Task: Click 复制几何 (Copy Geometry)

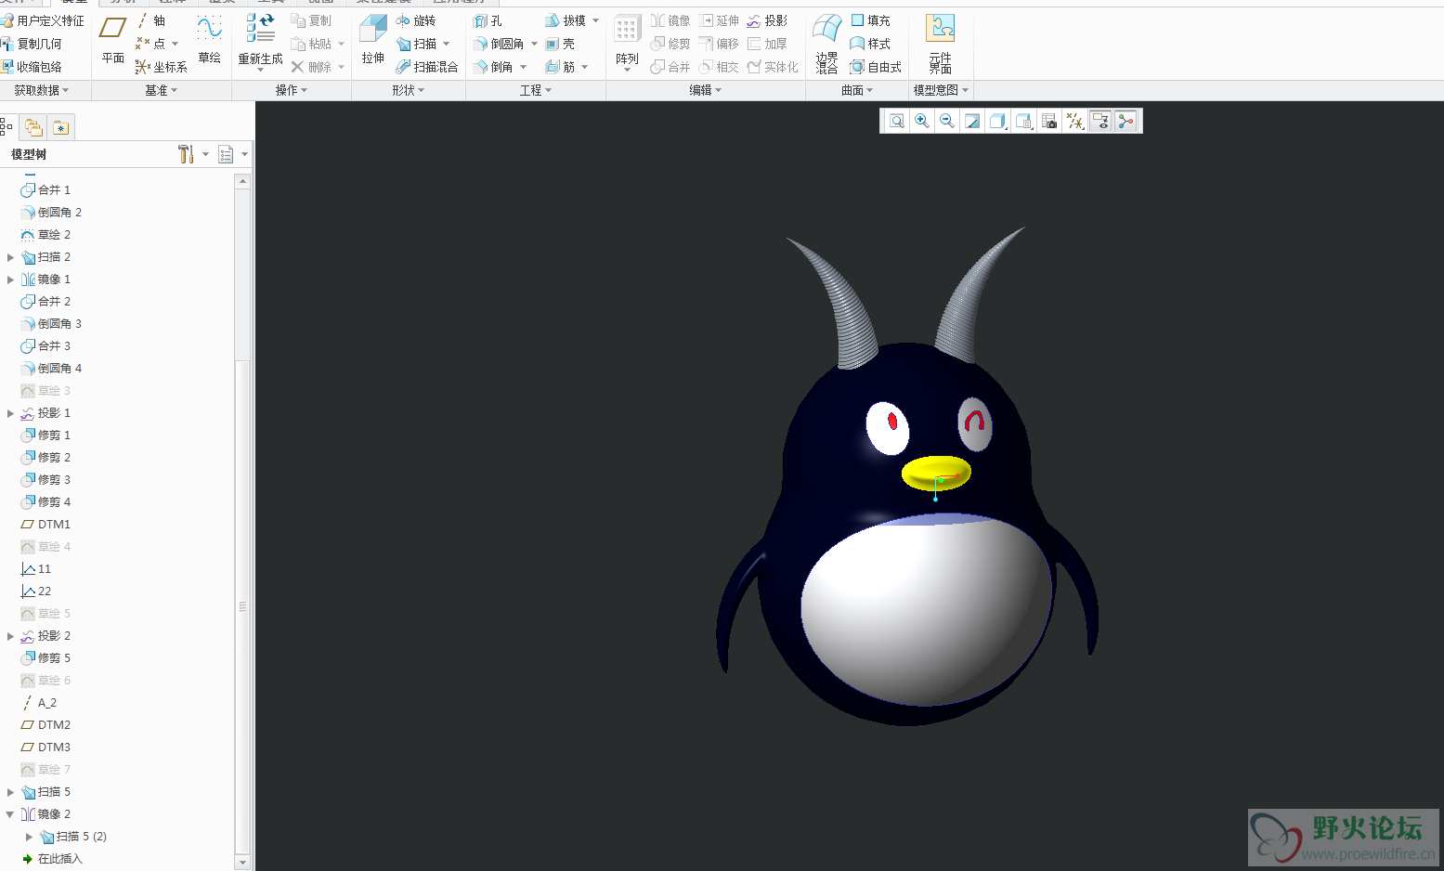Action: [x=32, y=44]
